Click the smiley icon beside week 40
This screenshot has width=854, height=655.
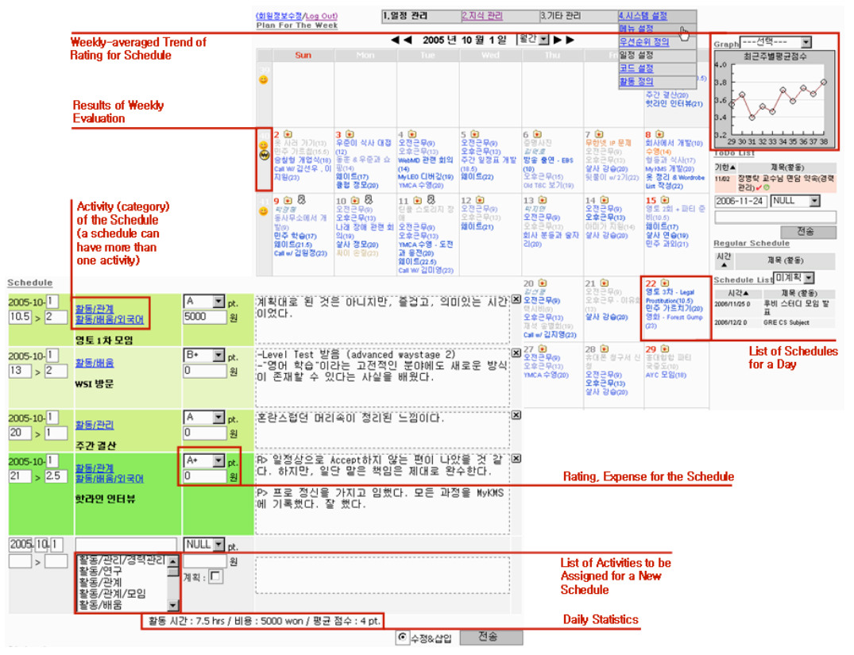click(263, 146)
